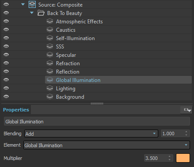
Task: Collapse the Source: Composite tree
Action: [x=23, y=4]
